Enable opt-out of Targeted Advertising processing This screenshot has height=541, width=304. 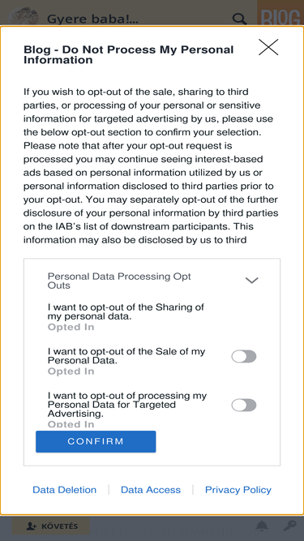tap(244, 405)
